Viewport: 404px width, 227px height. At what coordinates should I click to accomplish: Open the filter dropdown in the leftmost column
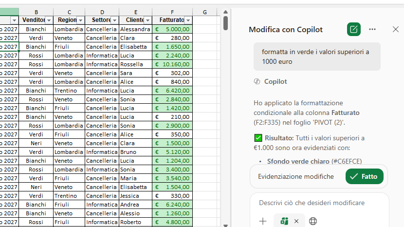(14, 20)
